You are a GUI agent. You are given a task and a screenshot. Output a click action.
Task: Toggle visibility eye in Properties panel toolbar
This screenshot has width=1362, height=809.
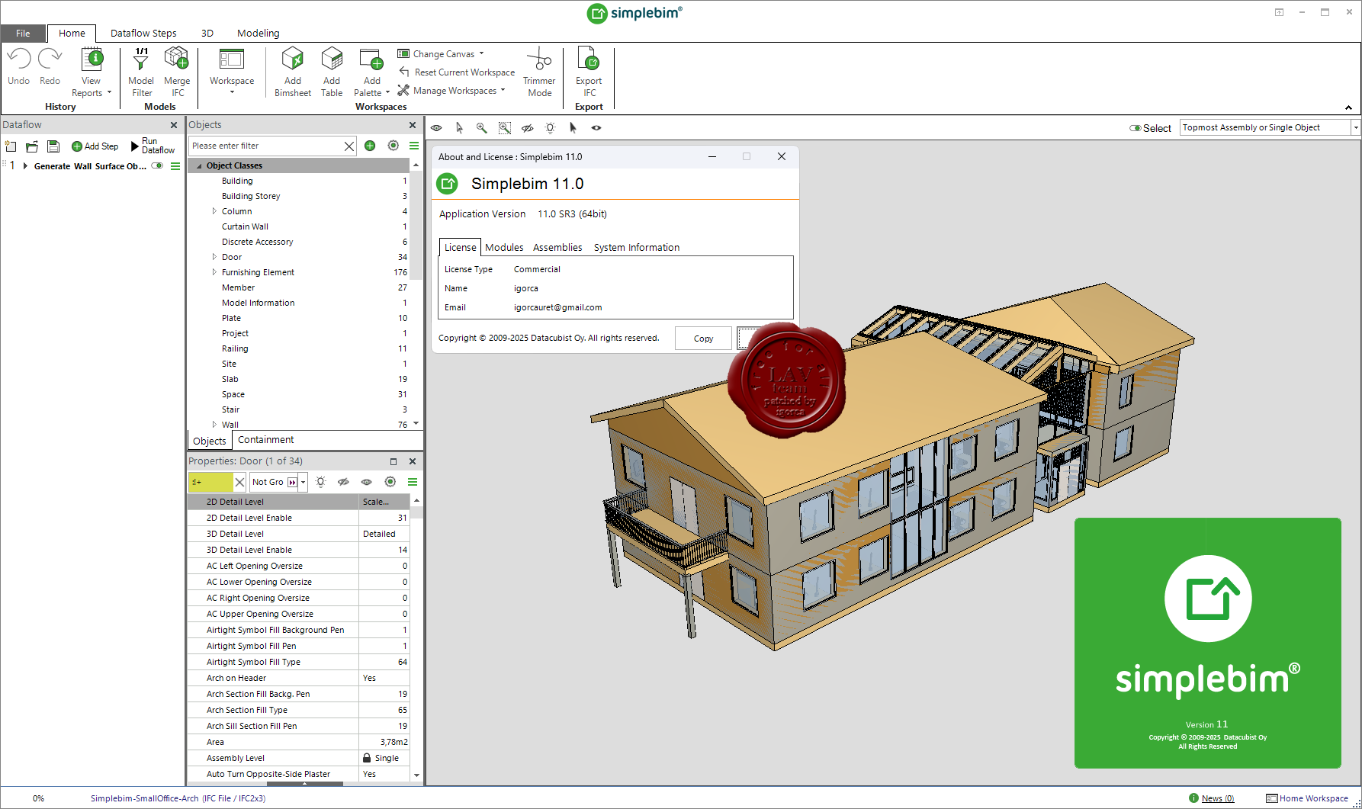366,482
